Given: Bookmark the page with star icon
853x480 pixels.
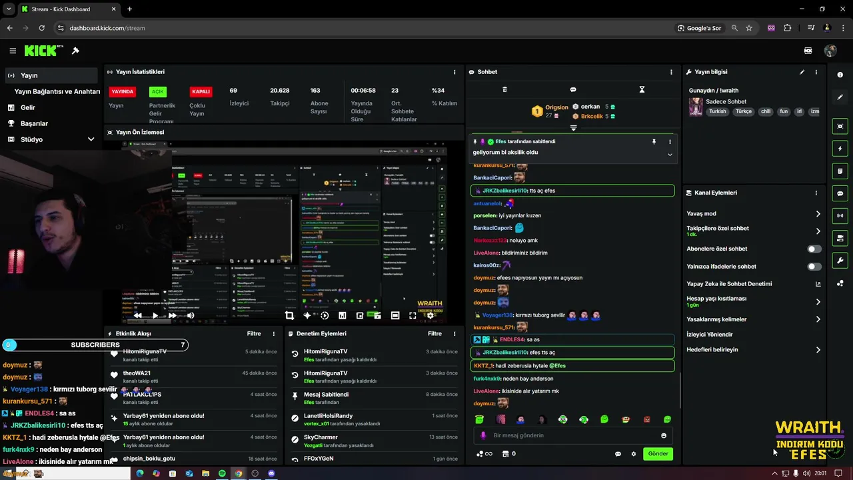Looking at the screenshot, I should coord(749,28).
